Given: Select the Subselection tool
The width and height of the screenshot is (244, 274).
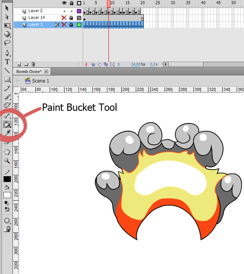Looking at the screenshot, I should pos(7,17).
